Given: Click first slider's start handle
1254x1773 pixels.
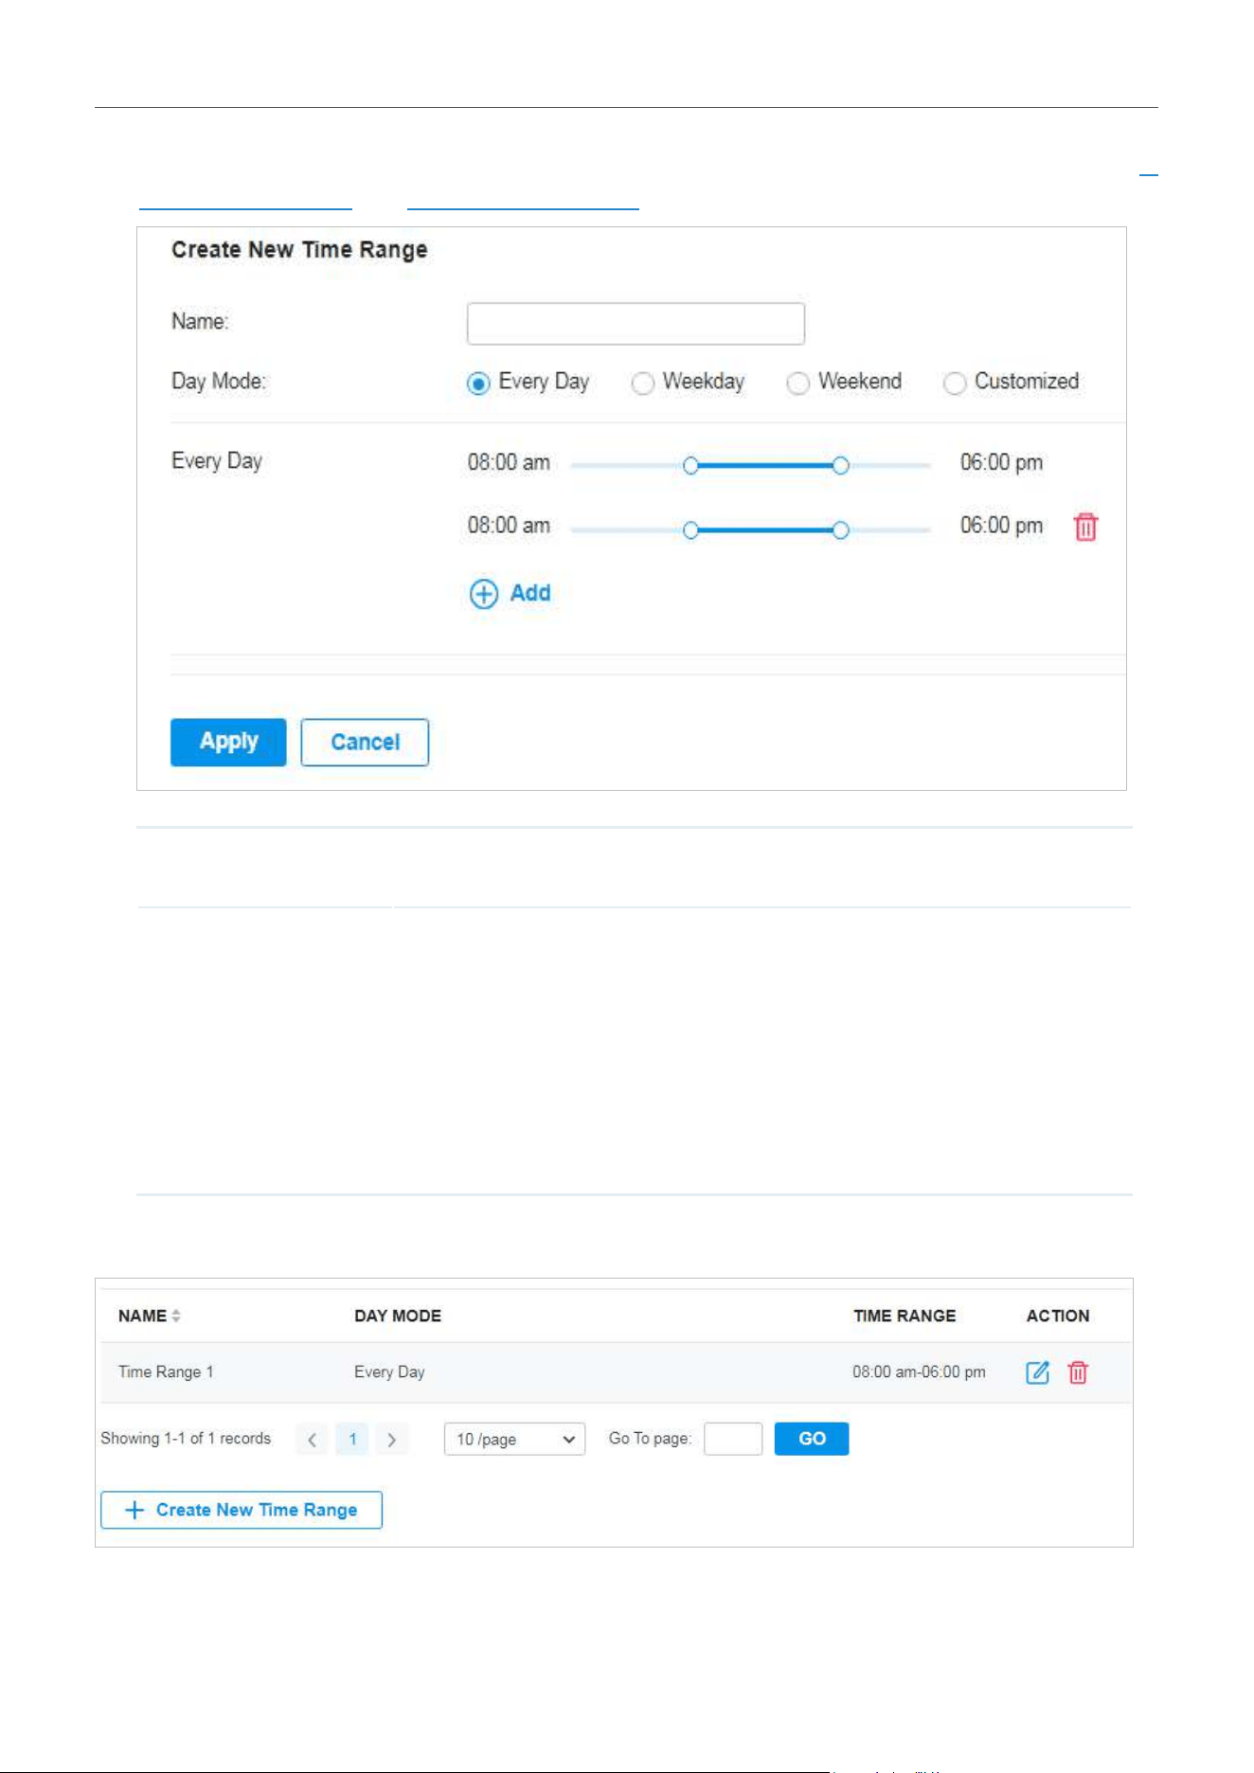Looking at the screenshot, I should tap(690, 465).
